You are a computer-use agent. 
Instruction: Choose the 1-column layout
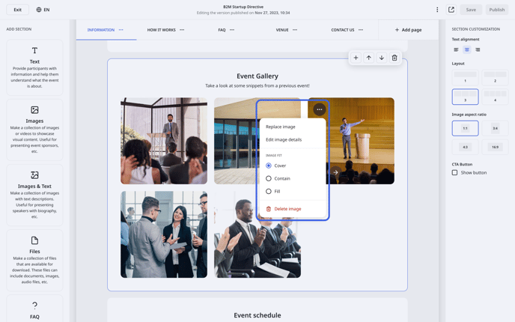coord(465,77)
